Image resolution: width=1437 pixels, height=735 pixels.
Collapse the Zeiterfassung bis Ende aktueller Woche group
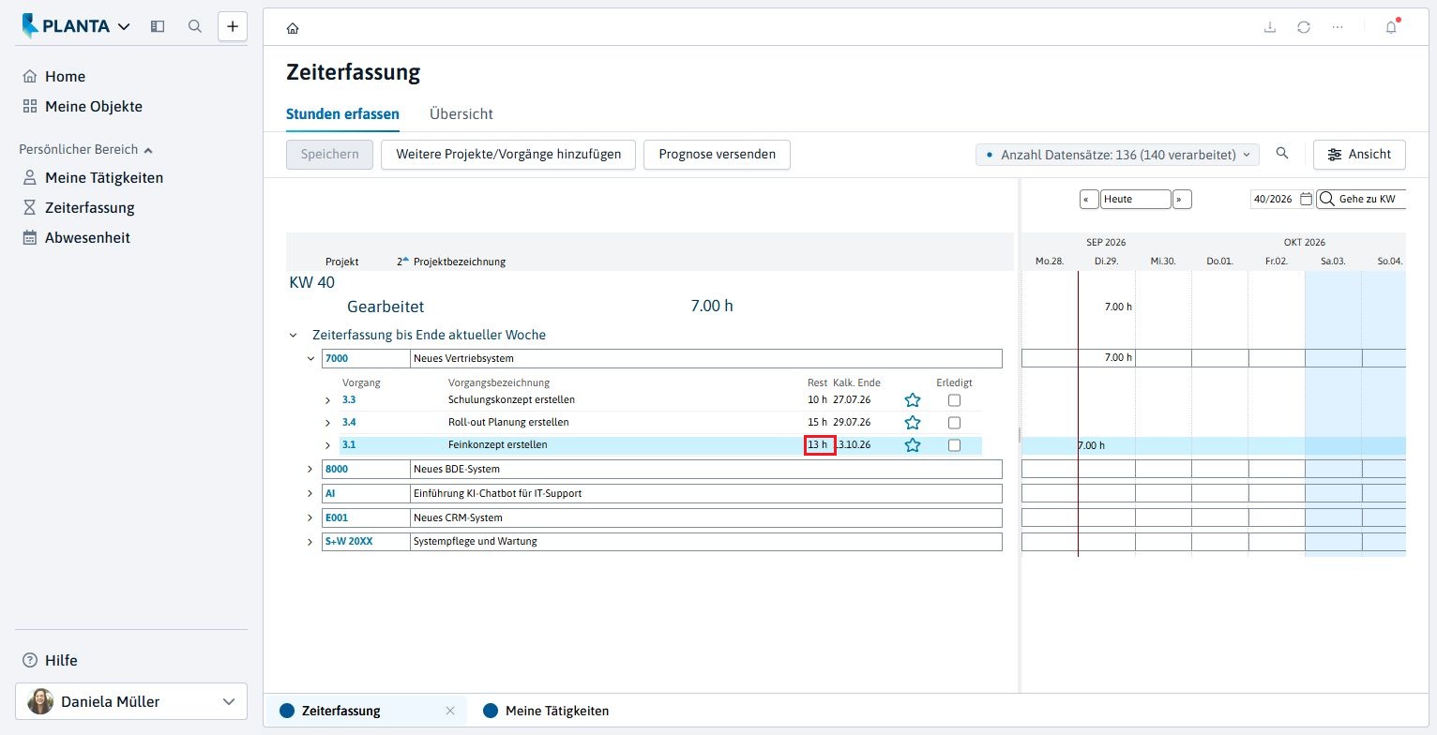294,335
